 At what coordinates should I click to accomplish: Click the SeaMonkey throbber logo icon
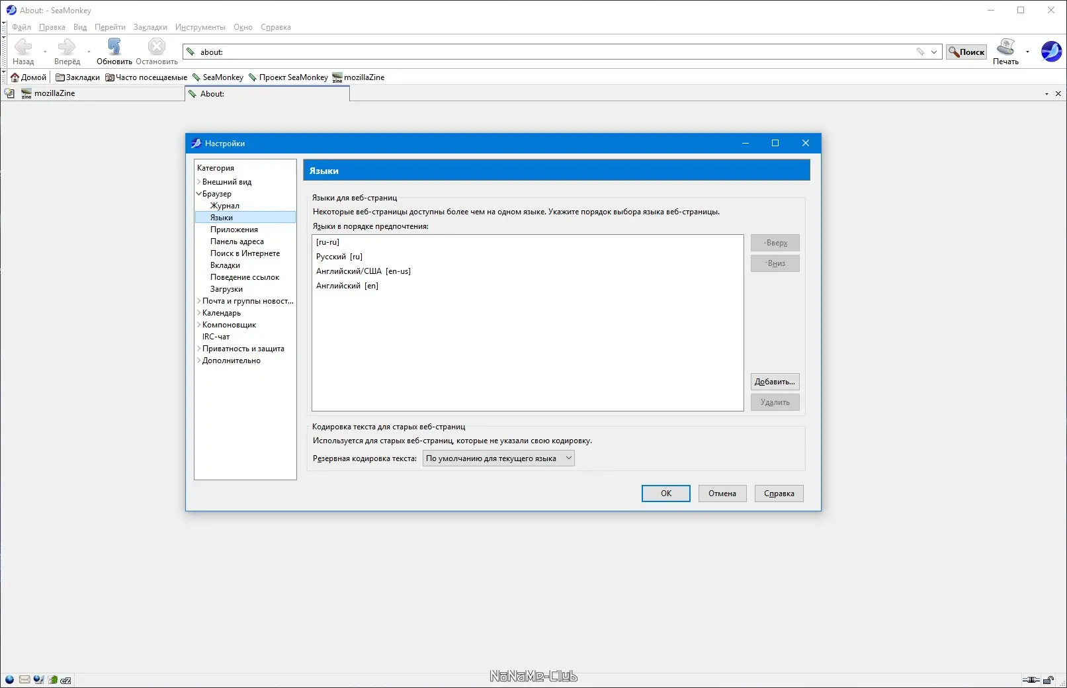tap(1051, 51)
